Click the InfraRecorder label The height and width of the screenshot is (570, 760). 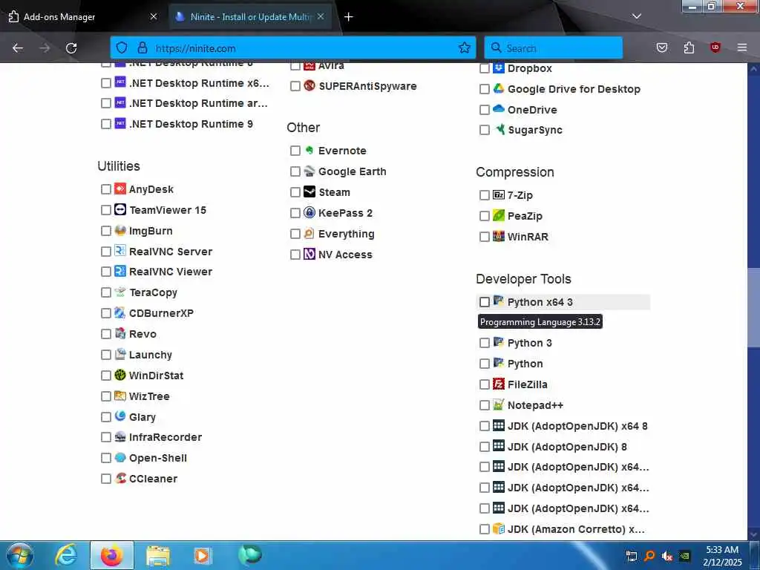pyautogui.click(x=166, y=437)
